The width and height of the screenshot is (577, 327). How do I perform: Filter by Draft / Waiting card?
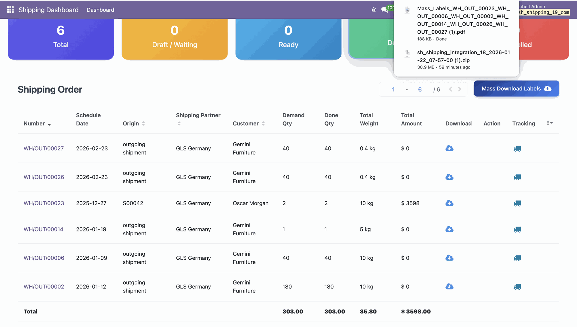tap(175, 38)
